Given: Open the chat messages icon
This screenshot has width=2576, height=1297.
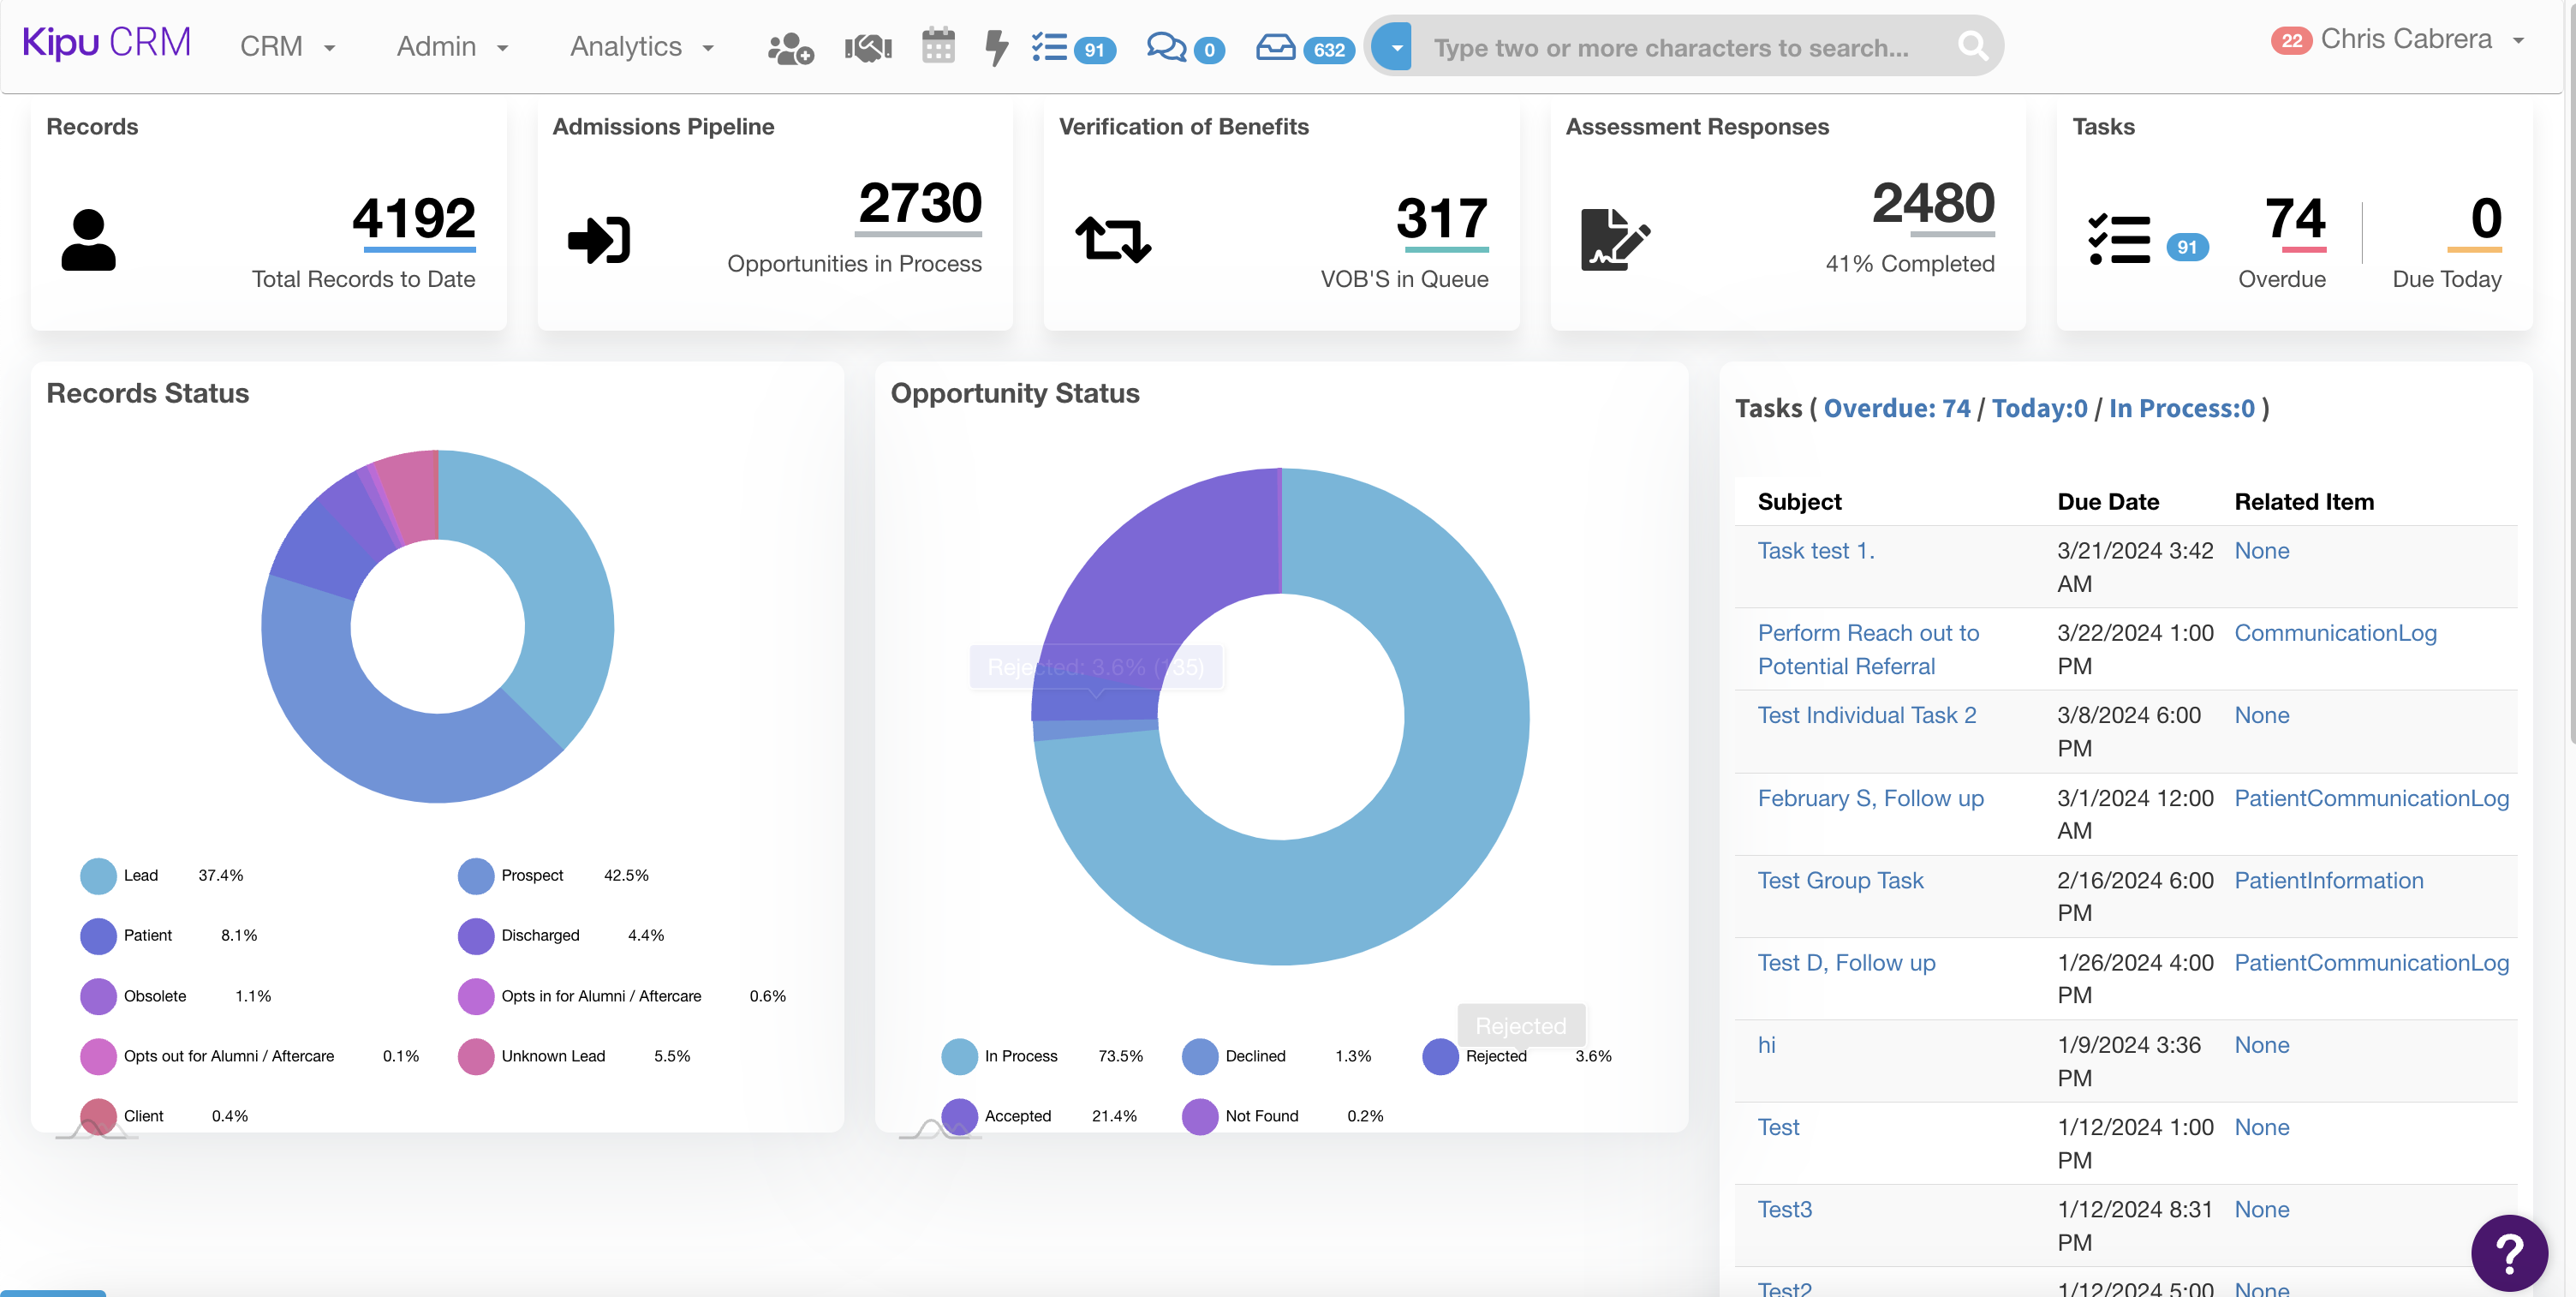Looking at the screenshot, I should pos(1166,47).
